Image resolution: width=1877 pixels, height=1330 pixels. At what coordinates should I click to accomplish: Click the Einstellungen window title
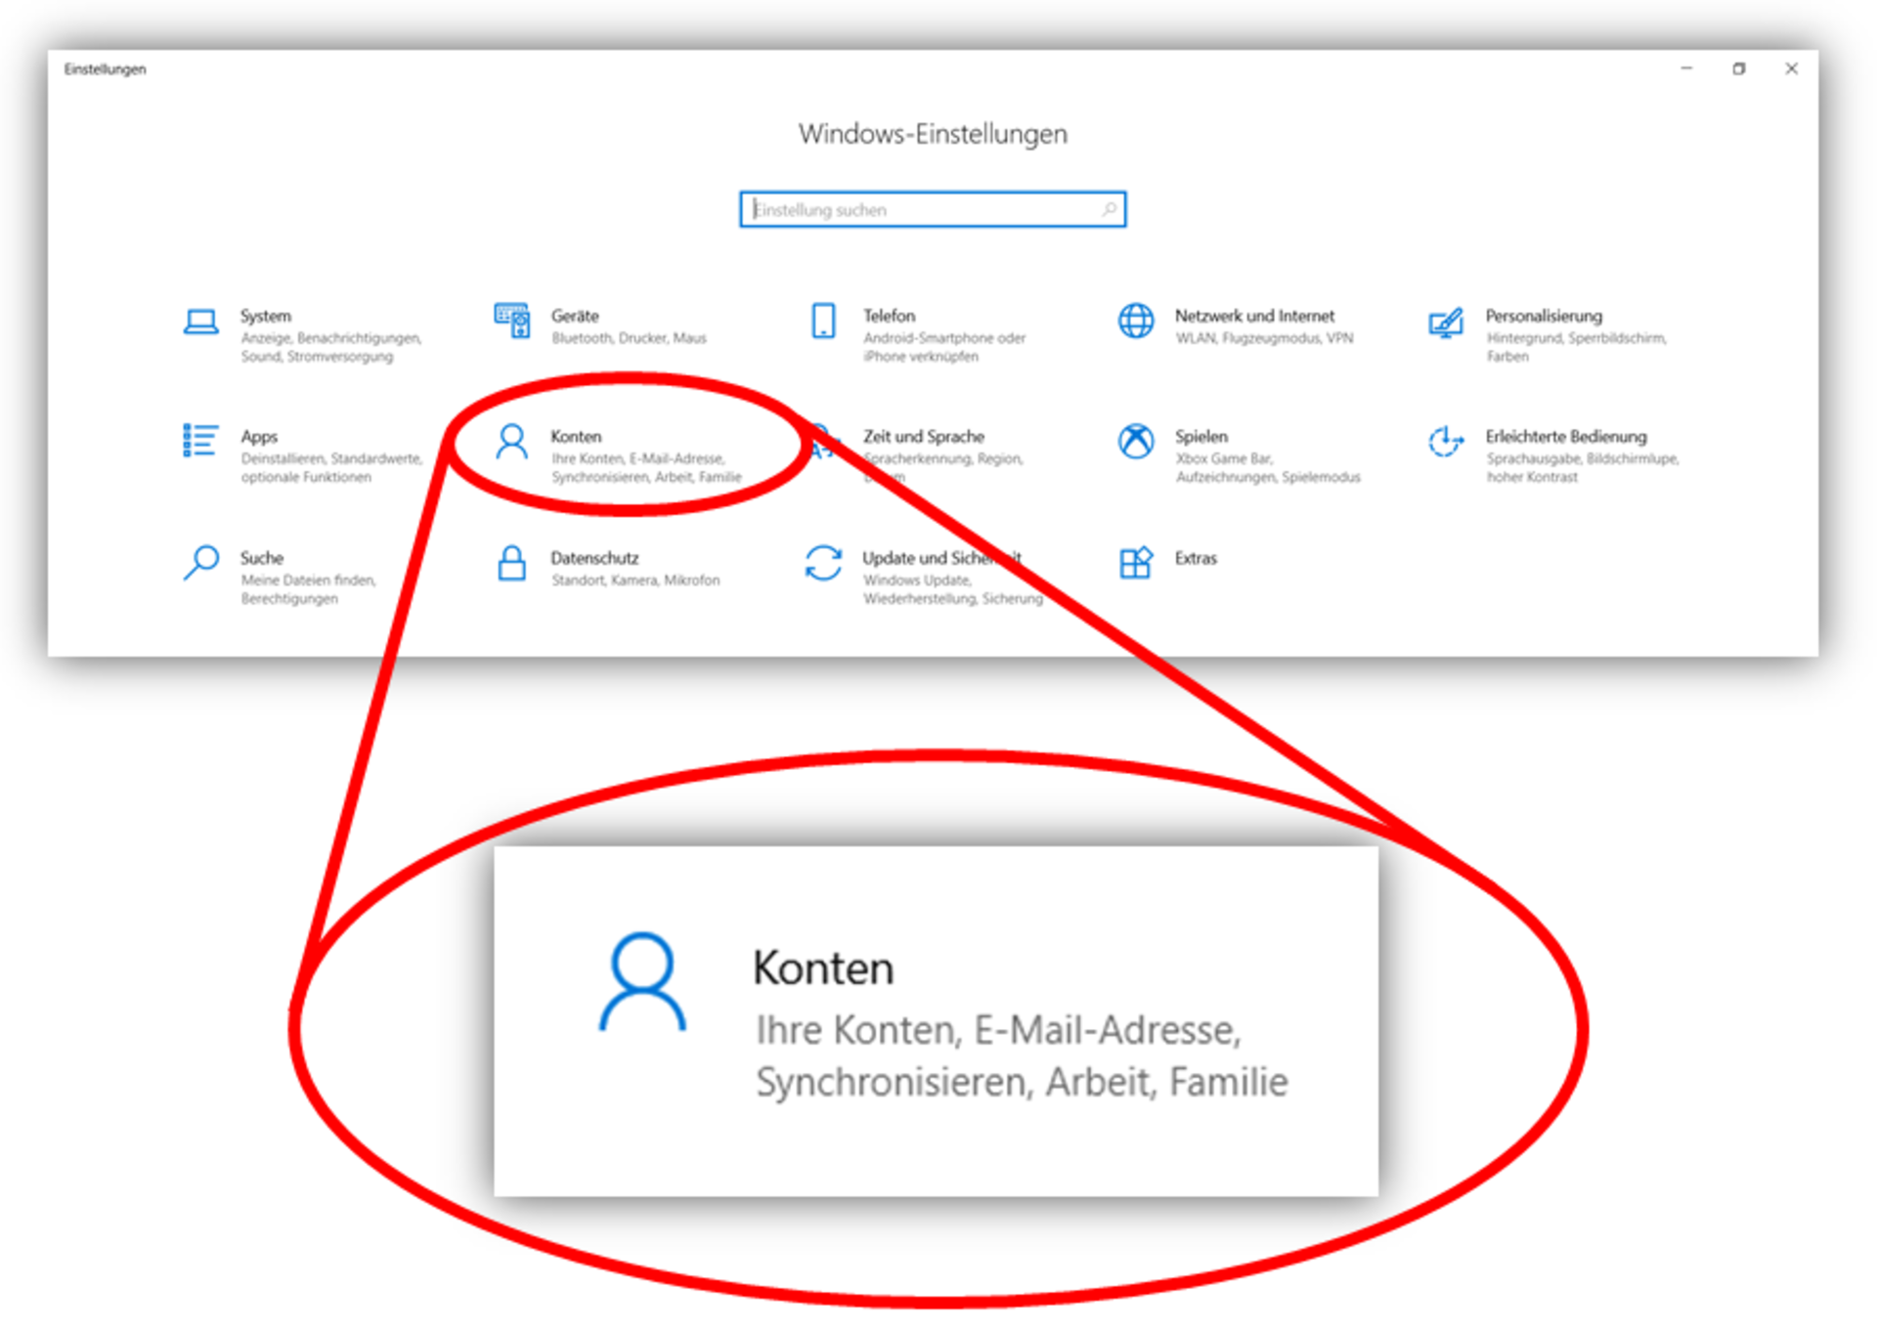[x=105, y=69]
